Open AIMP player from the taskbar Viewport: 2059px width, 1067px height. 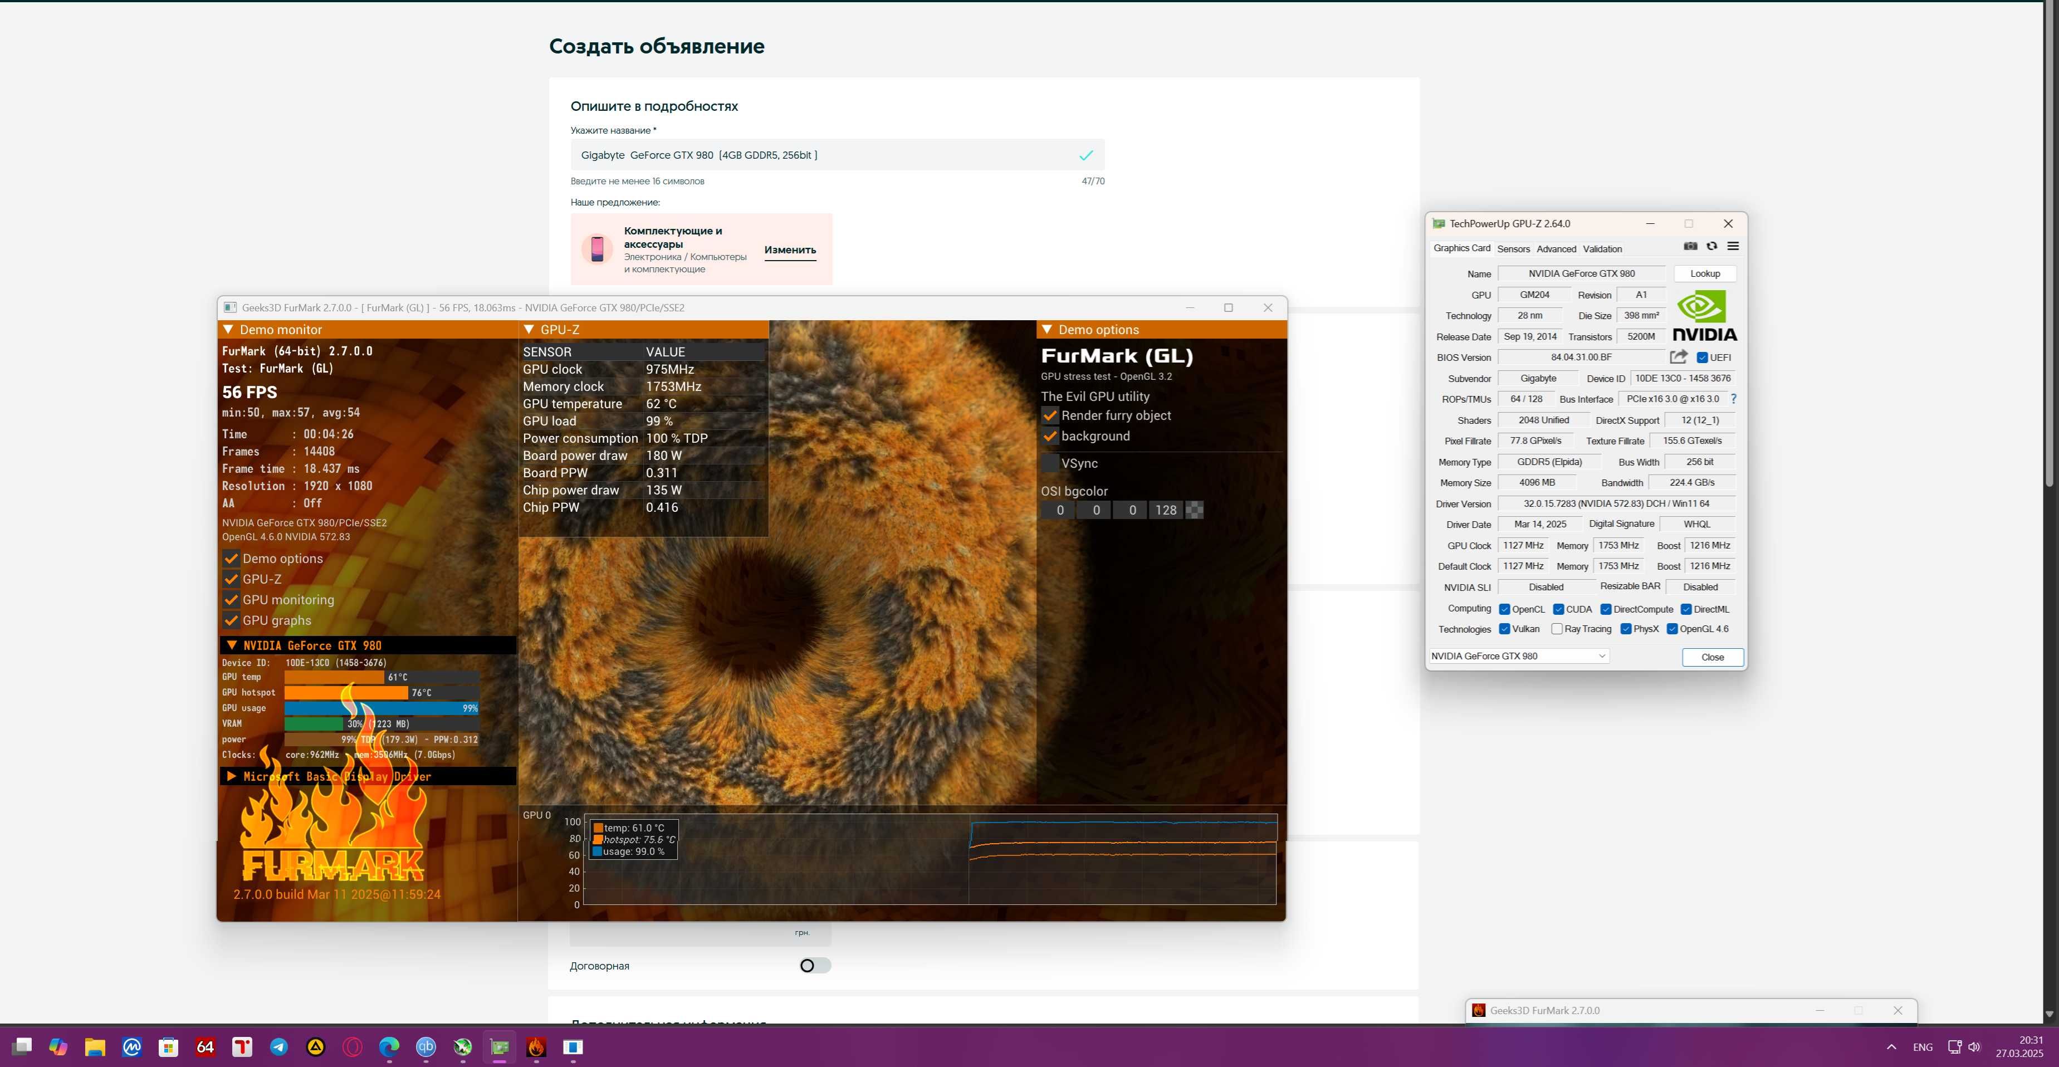pyautogui.click(x=316, y=1046)
